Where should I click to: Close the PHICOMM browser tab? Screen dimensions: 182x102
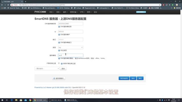(22, 2)
